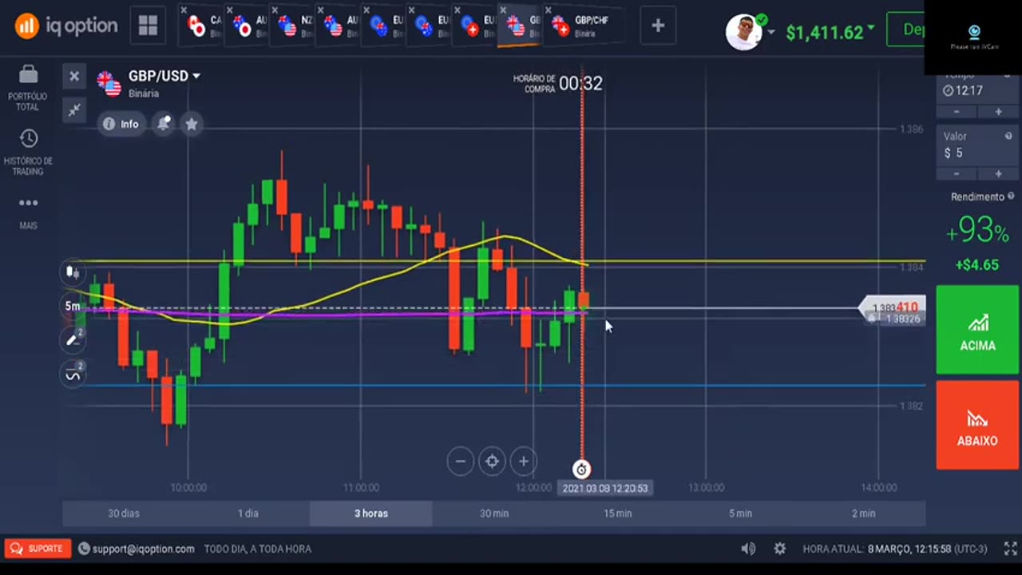Change the 5m candle timeframe
1022x575 pixels.
coord(73,306)
